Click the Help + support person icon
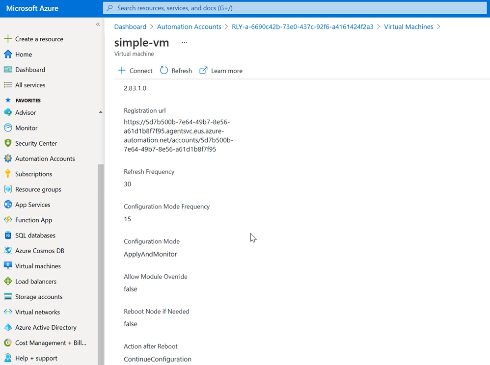Viewport: 490px width, 365px height. (8, 358)
